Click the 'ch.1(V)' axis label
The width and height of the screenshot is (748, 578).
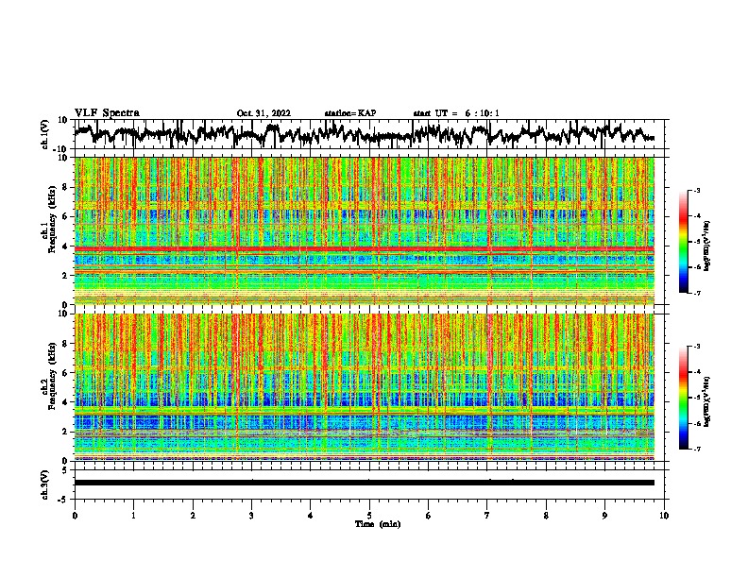(x=45, y=134)
